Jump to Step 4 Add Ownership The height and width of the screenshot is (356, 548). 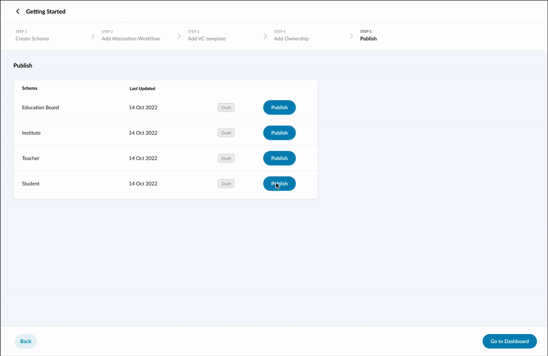[291, 36]
